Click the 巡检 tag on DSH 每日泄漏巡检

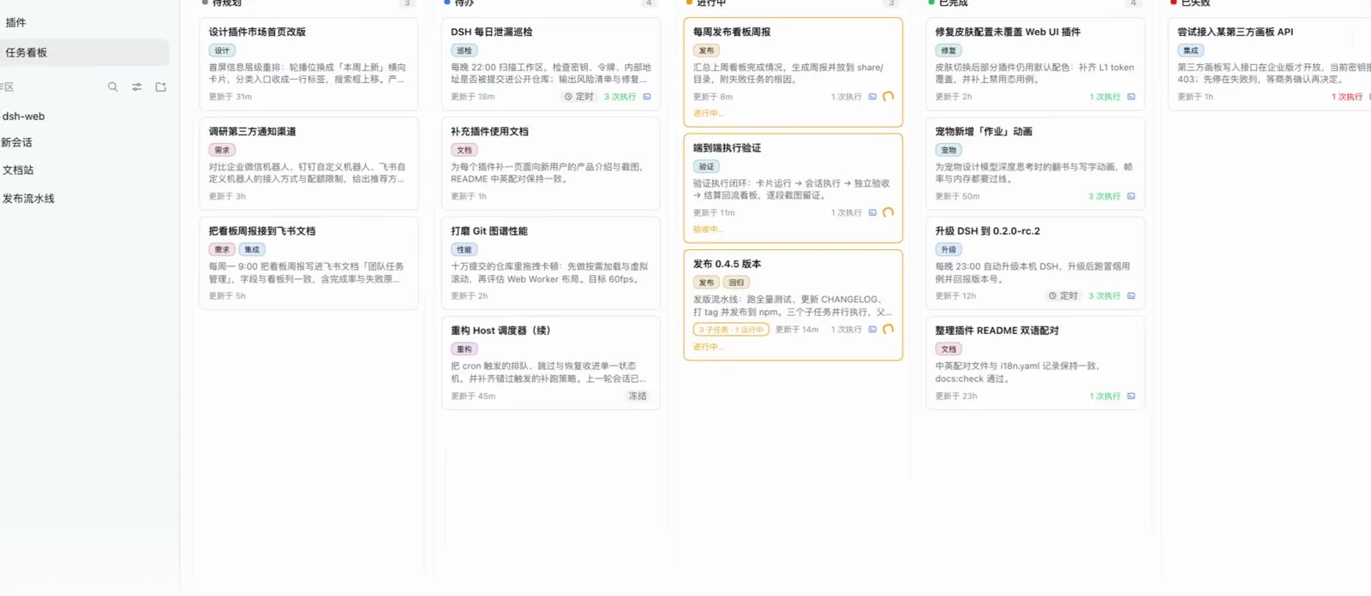tap(464, 51)
